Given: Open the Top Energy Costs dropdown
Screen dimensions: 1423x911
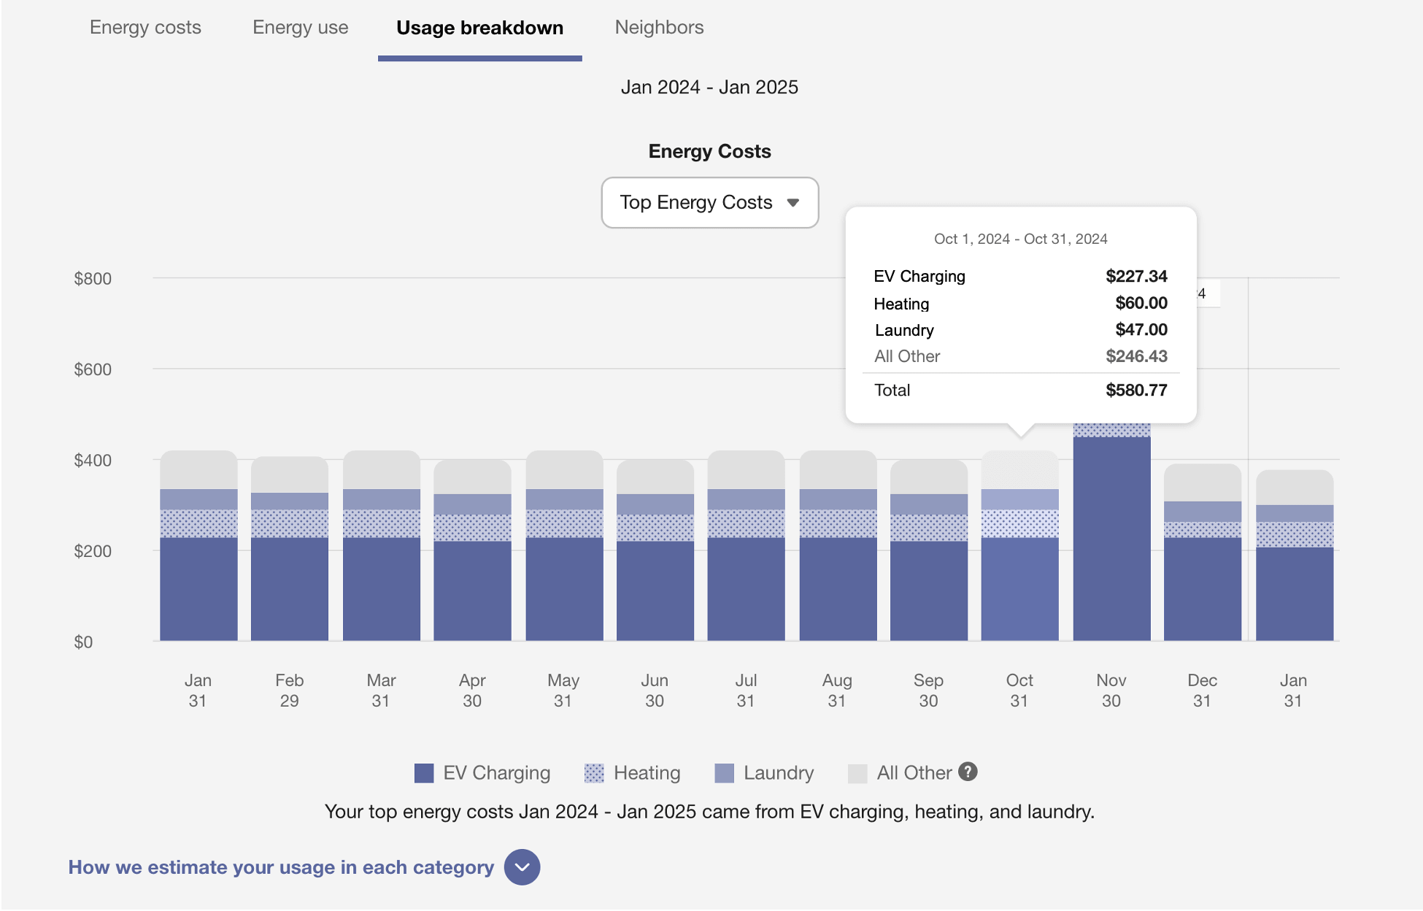Looking at the screenshot, I should pos(709,203).
